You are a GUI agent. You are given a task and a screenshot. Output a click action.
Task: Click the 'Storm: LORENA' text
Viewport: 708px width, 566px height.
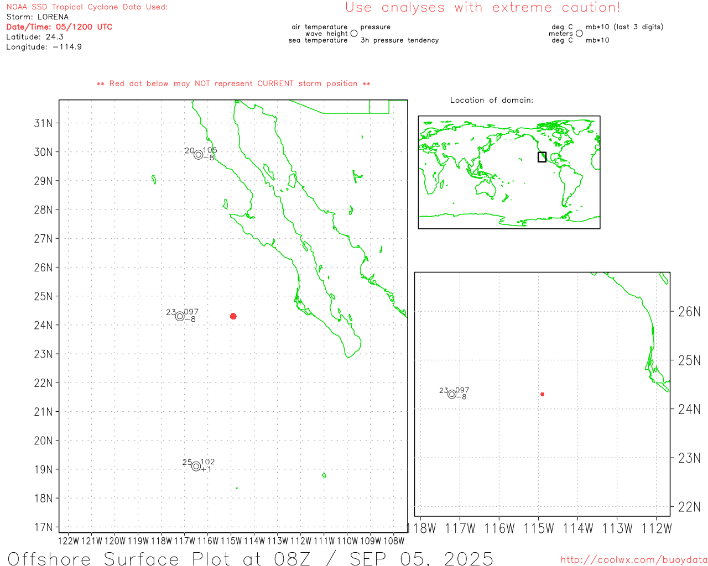(38, 17)
